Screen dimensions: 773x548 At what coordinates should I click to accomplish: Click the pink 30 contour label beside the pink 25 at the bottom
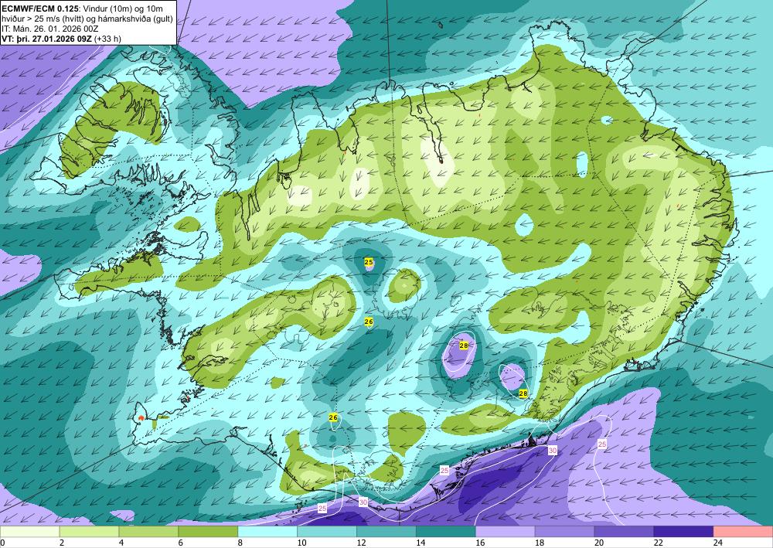(363, 502)
